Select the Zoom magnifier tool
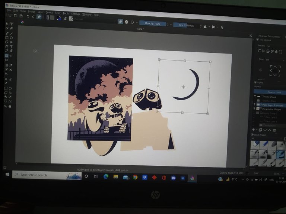The image size is (286, 214). click(6, 106)
